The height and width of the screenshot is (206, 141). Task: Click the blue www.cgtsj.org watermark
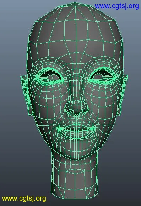click(x=116, y=6)
